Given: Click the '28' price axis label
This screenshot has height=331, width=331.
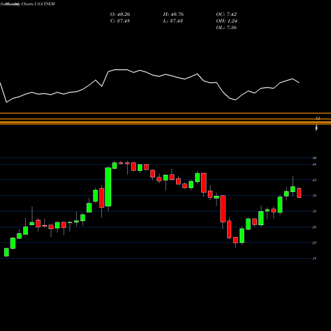Looking at the screenshot, I should click(314, 227).
